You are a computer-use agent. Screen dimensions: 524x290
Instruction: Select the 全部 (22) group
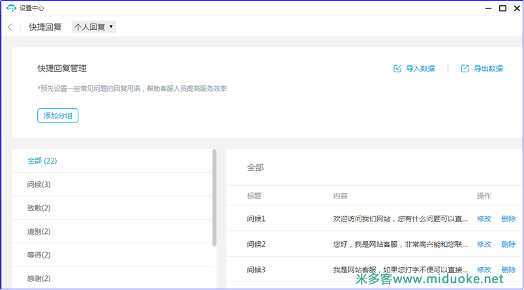click(x=42, y=160)
